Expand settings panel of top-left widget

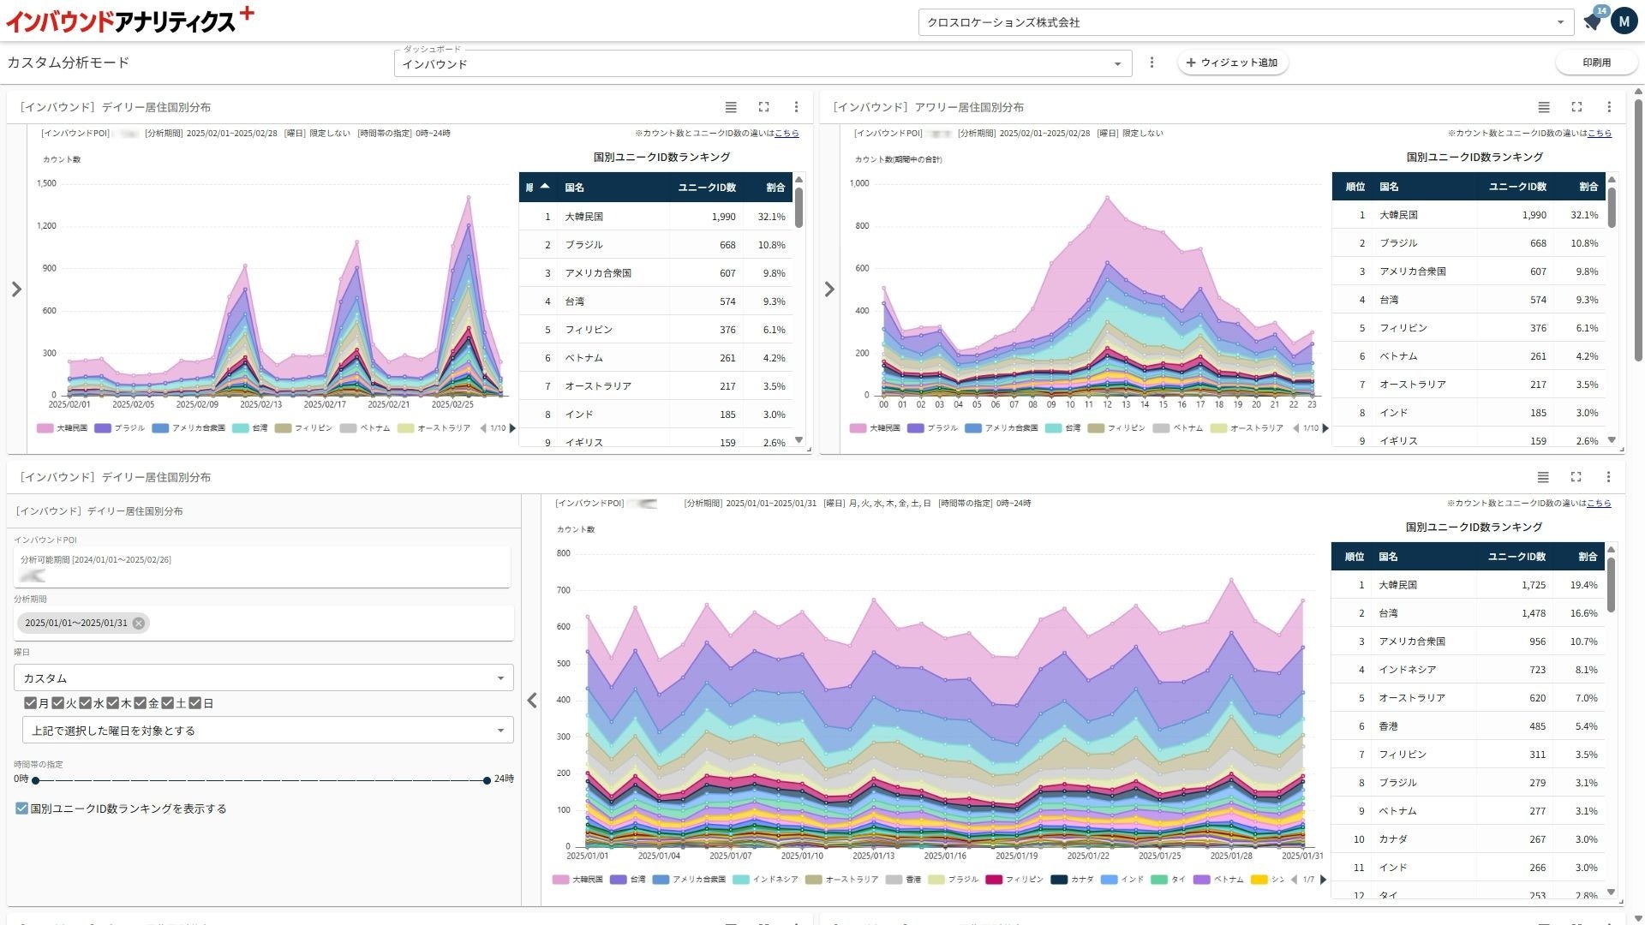[x=16, y=289]
